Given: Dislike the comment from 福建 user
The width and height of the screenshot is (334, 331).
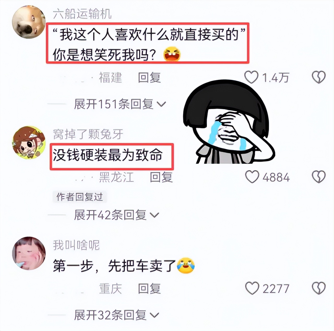Looking at the screenshot, I should click(319, 77).
